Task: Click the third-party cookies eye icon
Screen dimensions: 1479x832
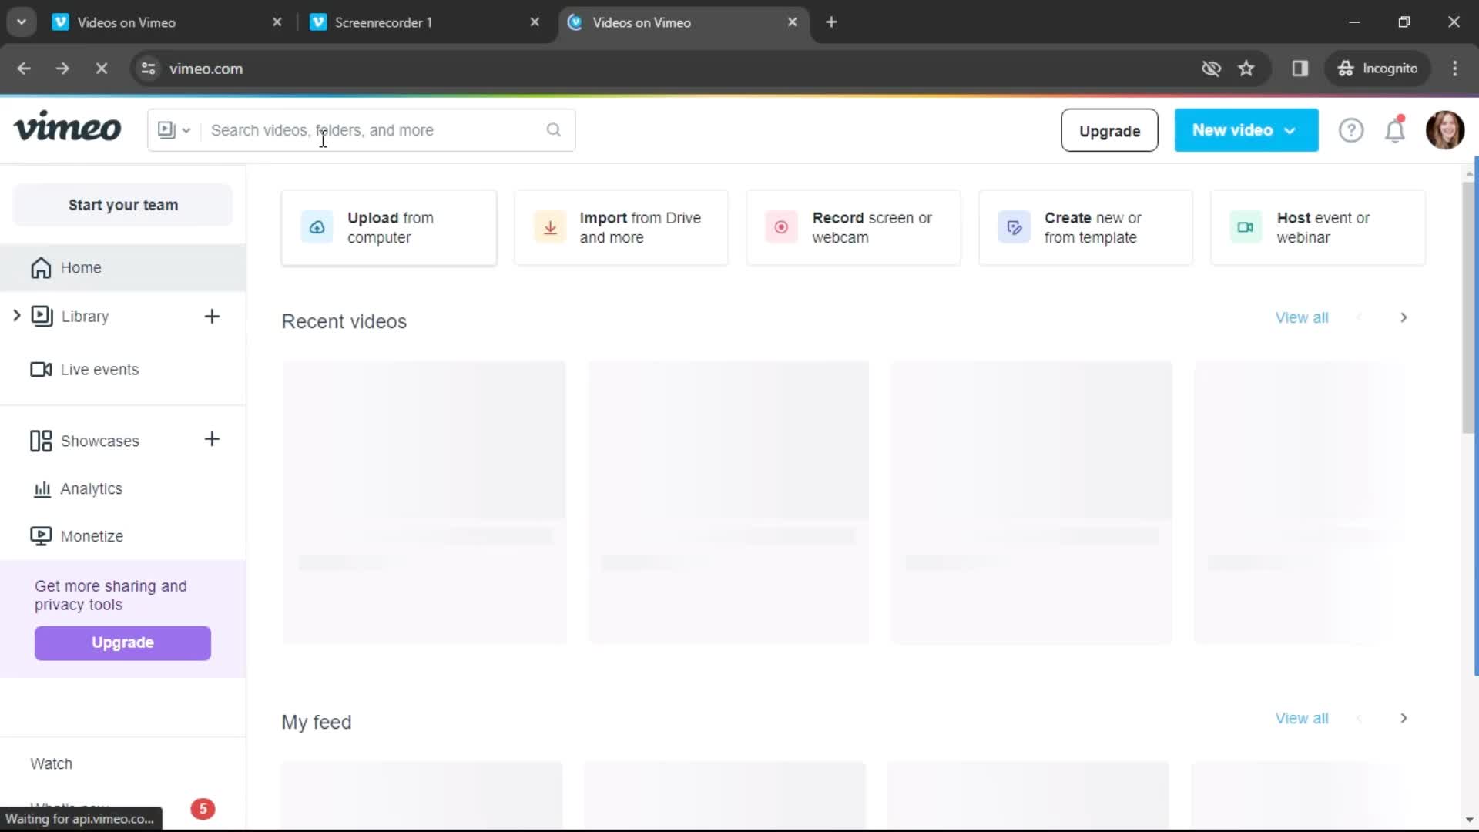Action: 1211,69
